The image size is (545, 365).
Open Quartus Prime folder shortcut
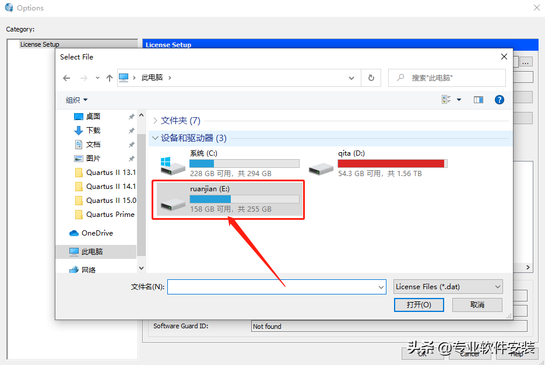tap(104, 215)
